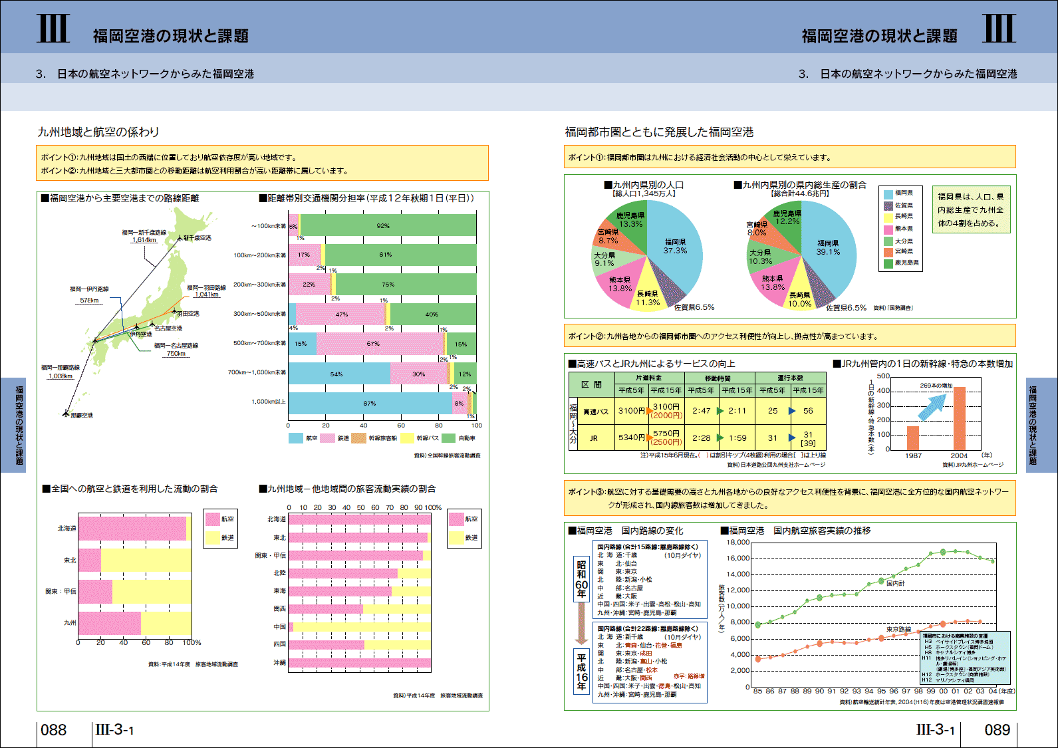1058x748 pixels.
Task: Click the distance label 1,614km
Action: point(144,240)
